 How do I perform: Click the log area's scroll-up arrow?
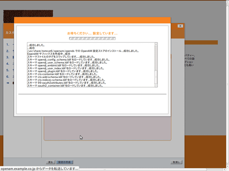coord(156,44)
